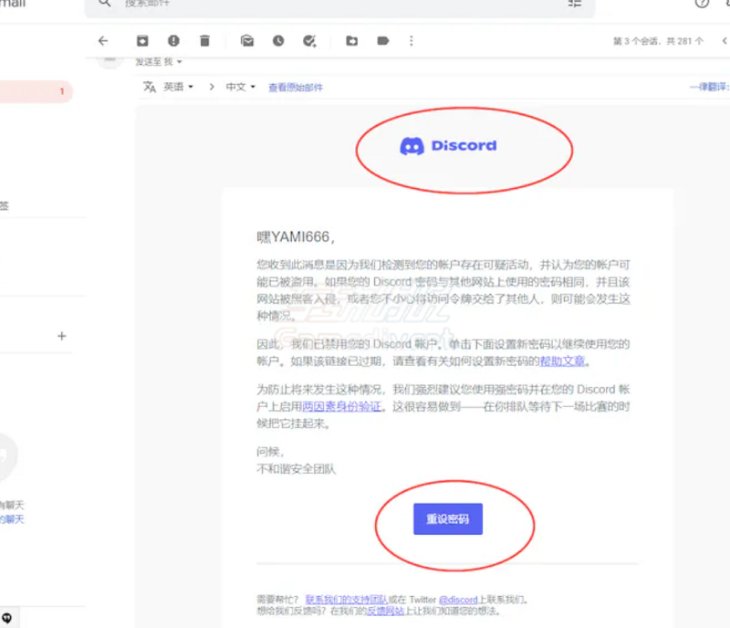Report this email as spam

coord(173,41)
